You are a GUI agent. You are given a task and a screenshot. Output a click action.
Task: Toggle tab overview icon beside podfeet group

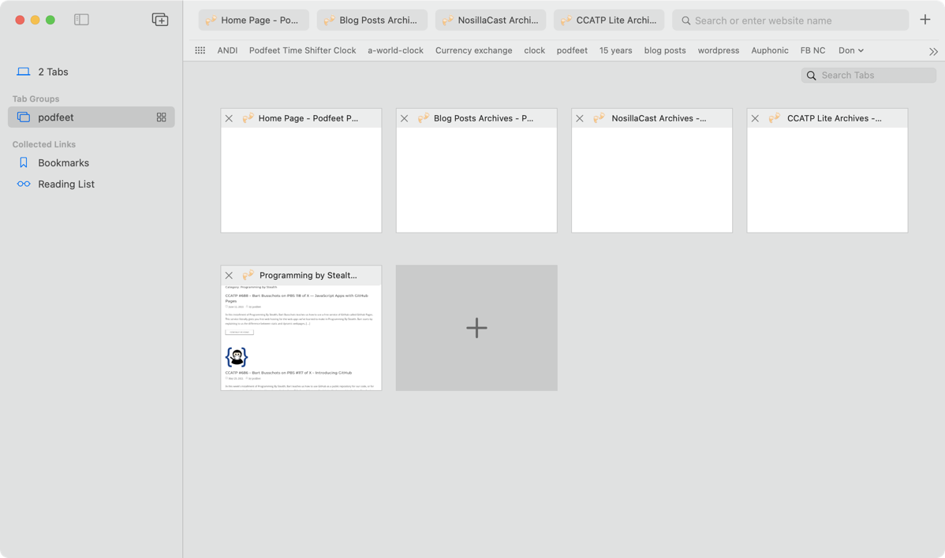(161, 117)
